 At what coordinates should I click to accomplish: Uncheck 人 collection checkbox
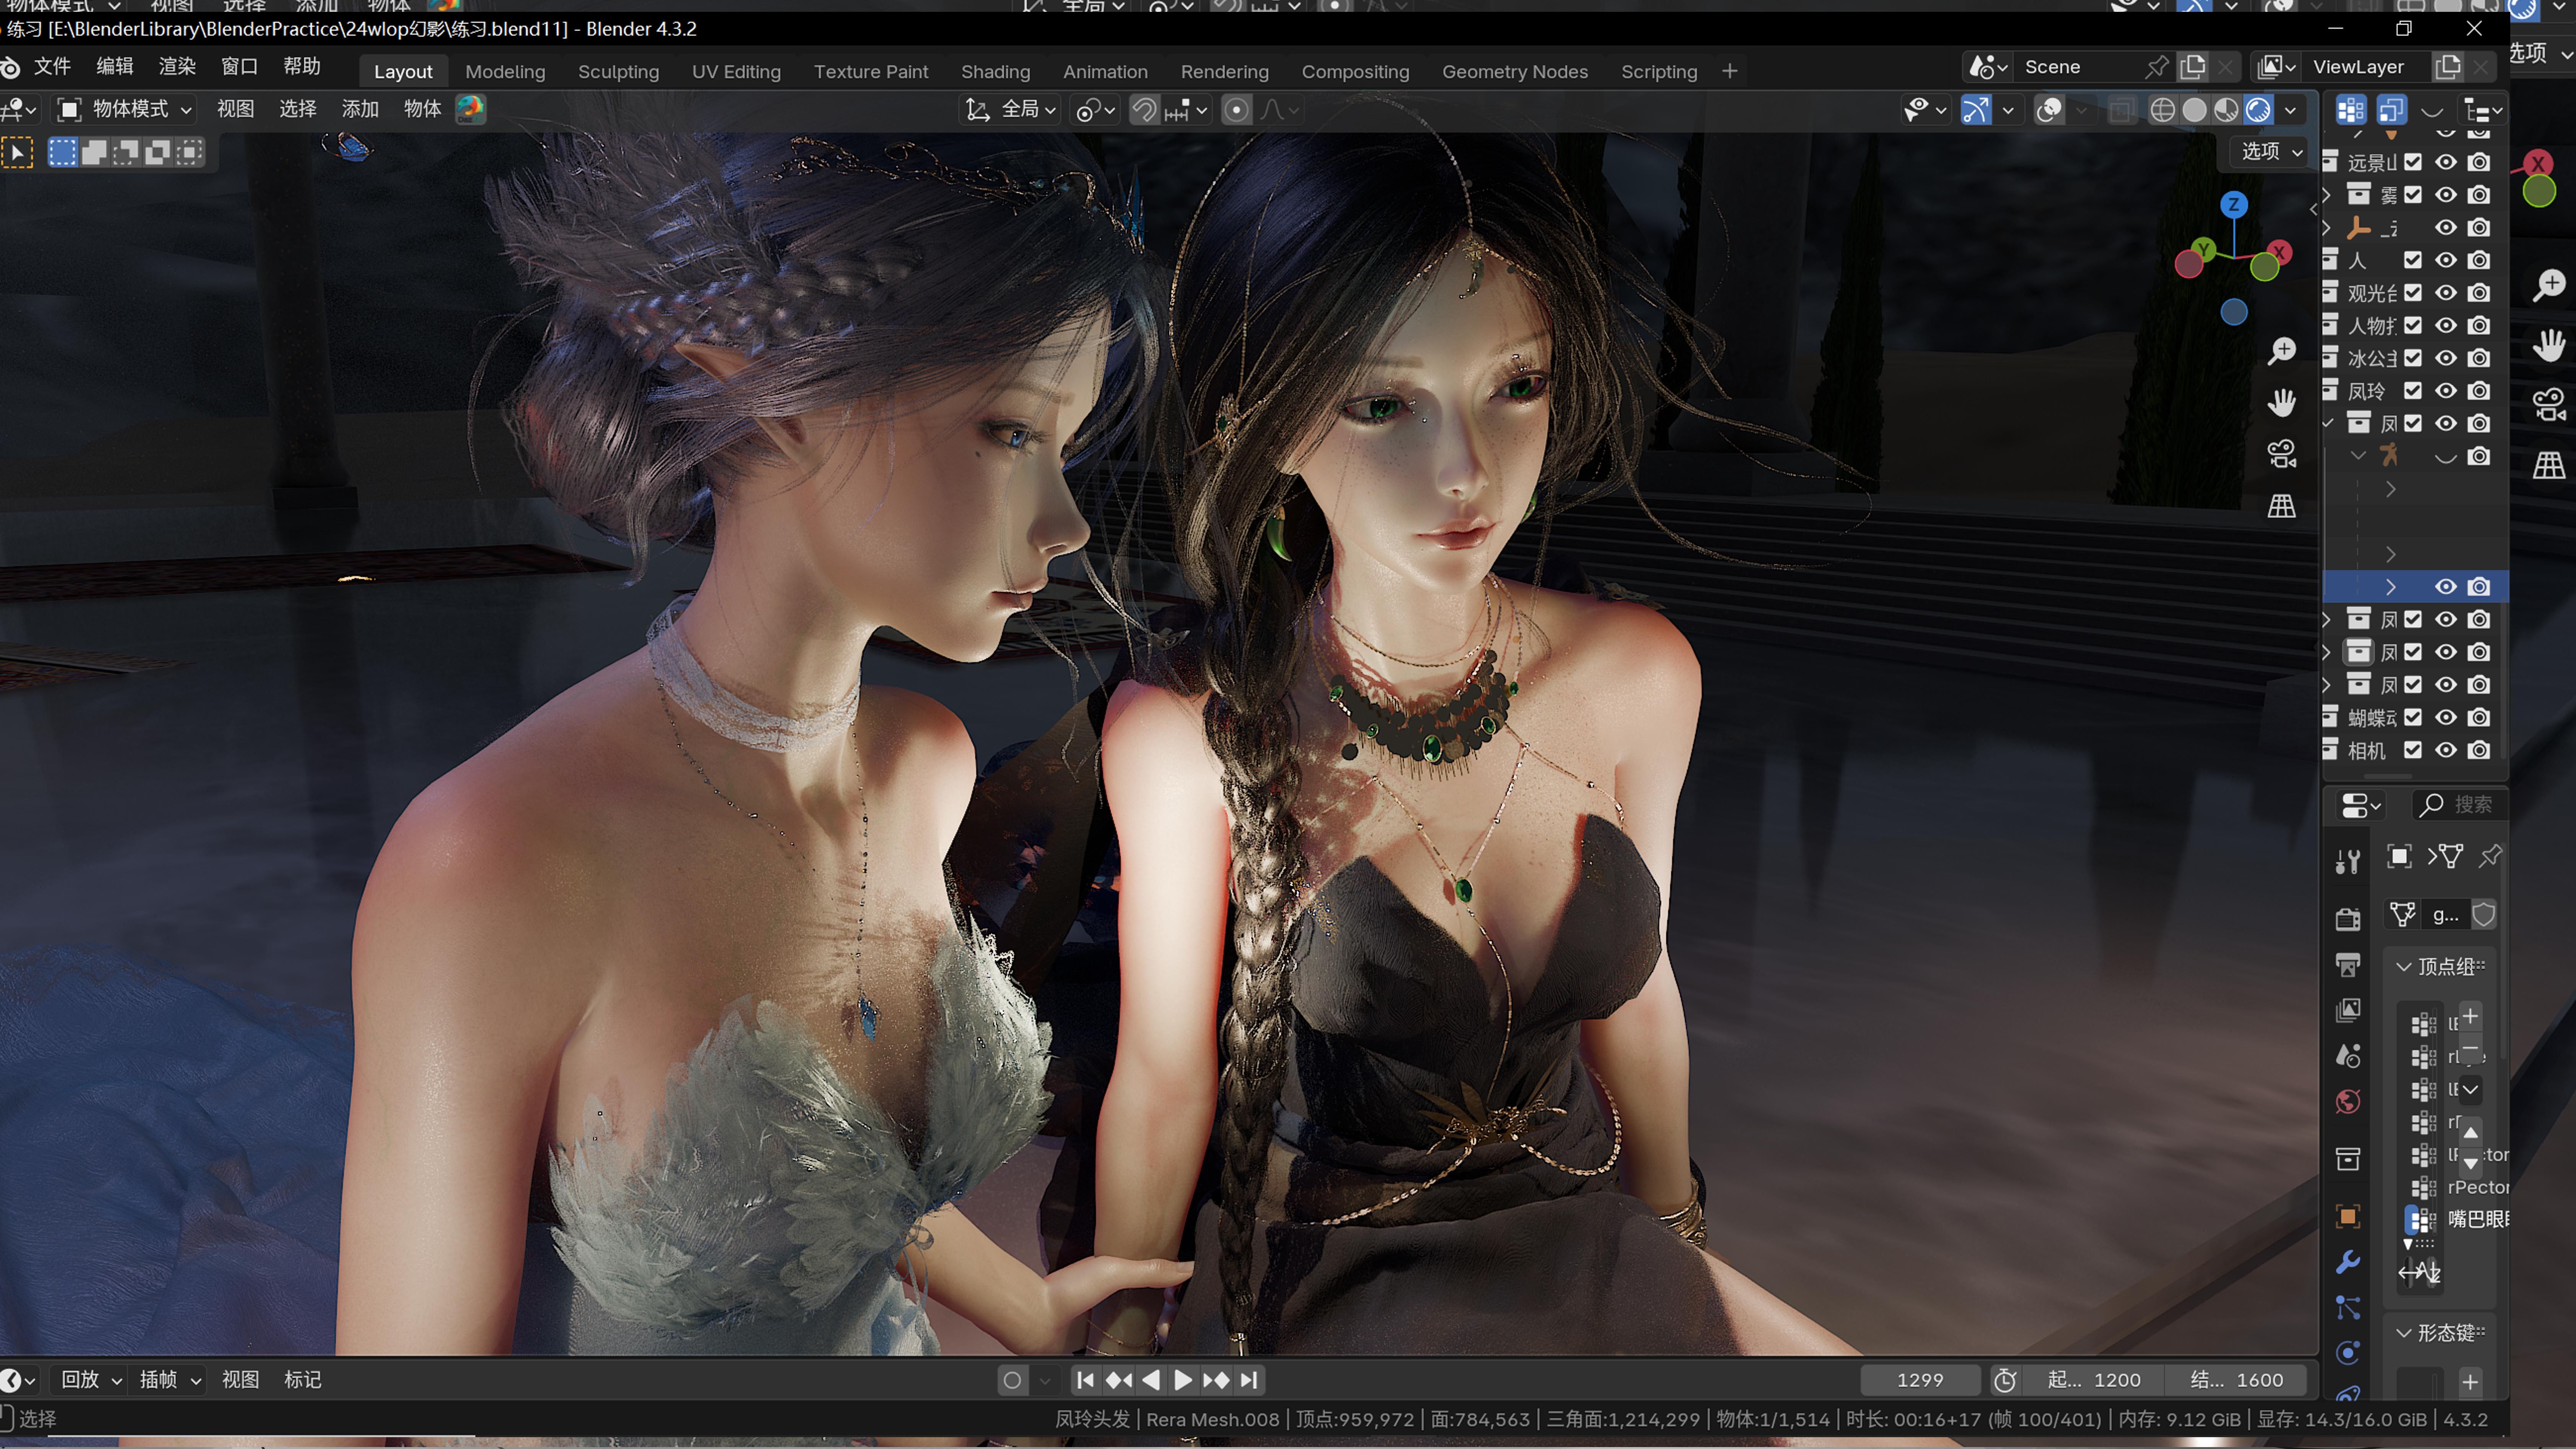(2413, 260)
